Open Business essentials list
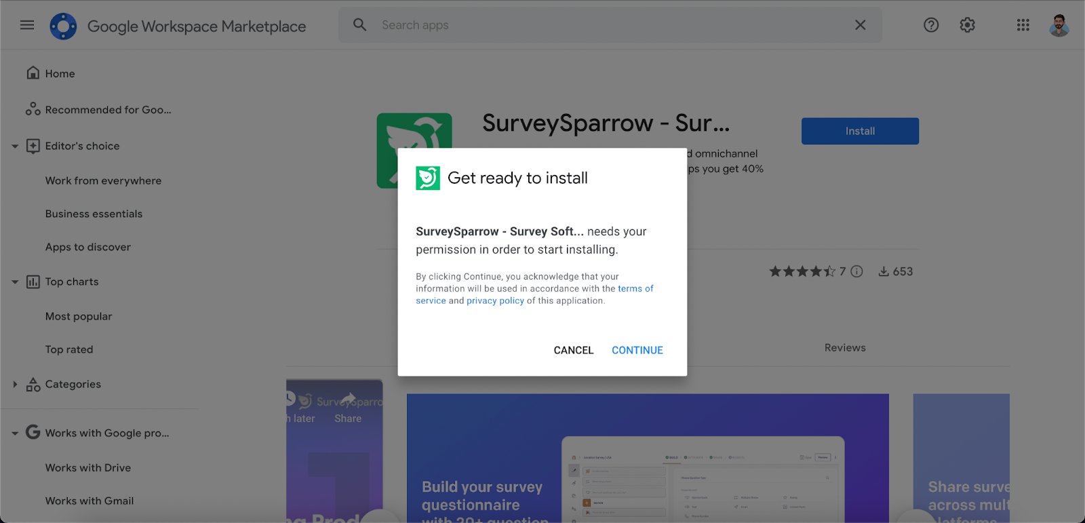Screen dimensions: 1085x523 [x=94, y=214]
